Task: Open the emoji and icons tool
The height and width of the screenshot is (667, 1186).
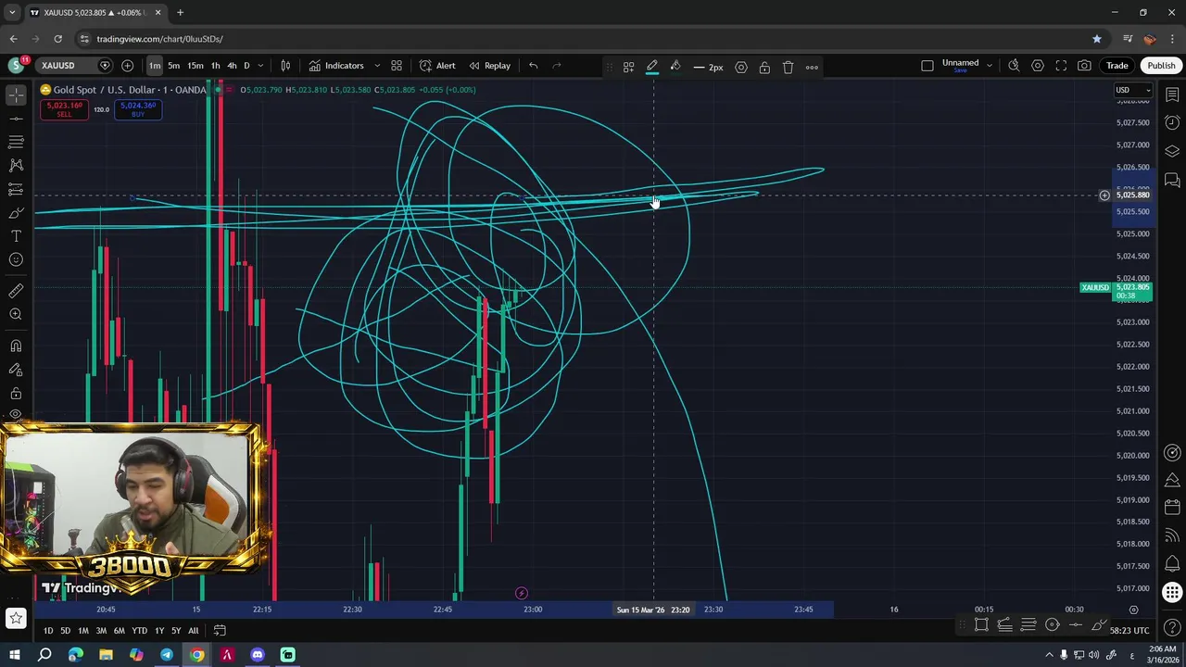Action: coord(16,259)
